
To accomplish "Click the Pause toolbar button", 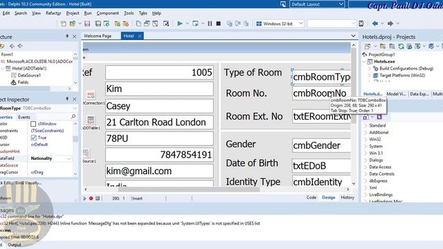I will pyautogui.click(x=210, y=24).
